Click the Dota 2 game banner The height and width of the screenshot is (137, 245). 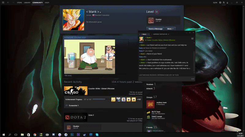tap(76, 117)
